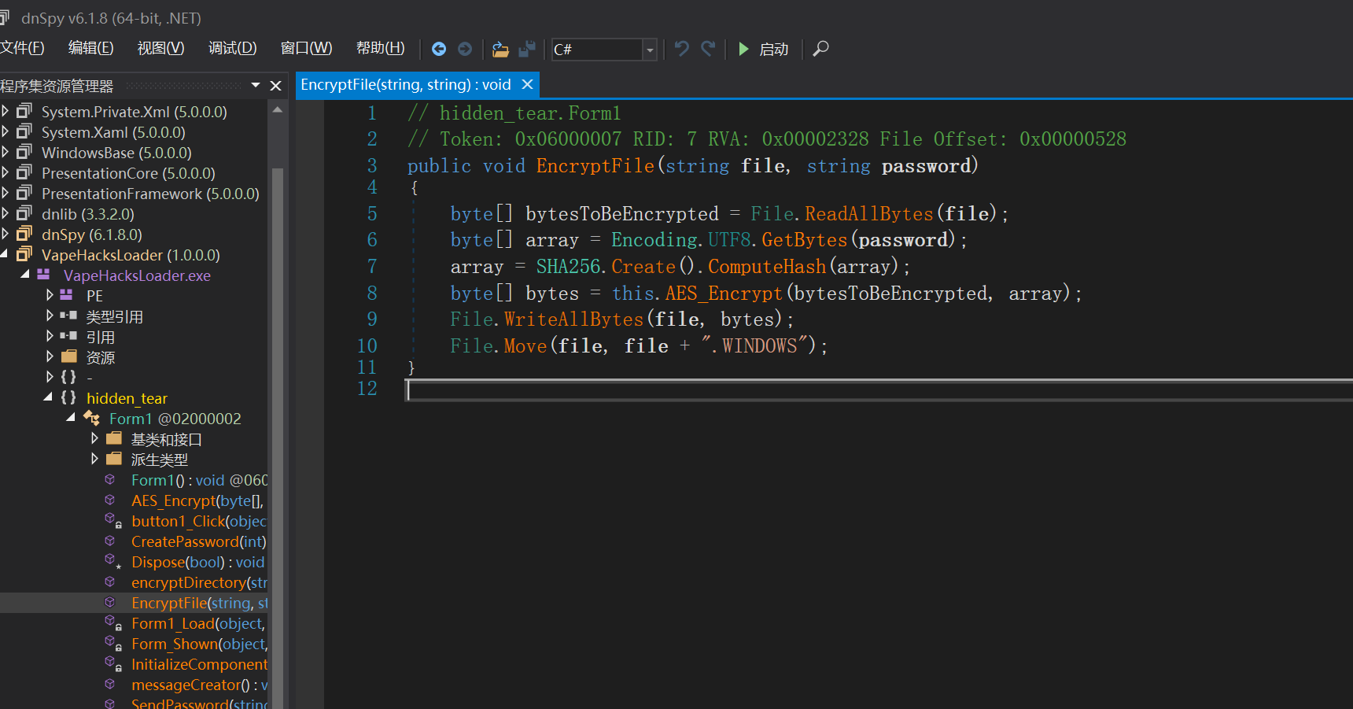Screen dimensions: 1353x709
Task: Follow the ReadAllBytes reference in code
Action: [869, 214]
